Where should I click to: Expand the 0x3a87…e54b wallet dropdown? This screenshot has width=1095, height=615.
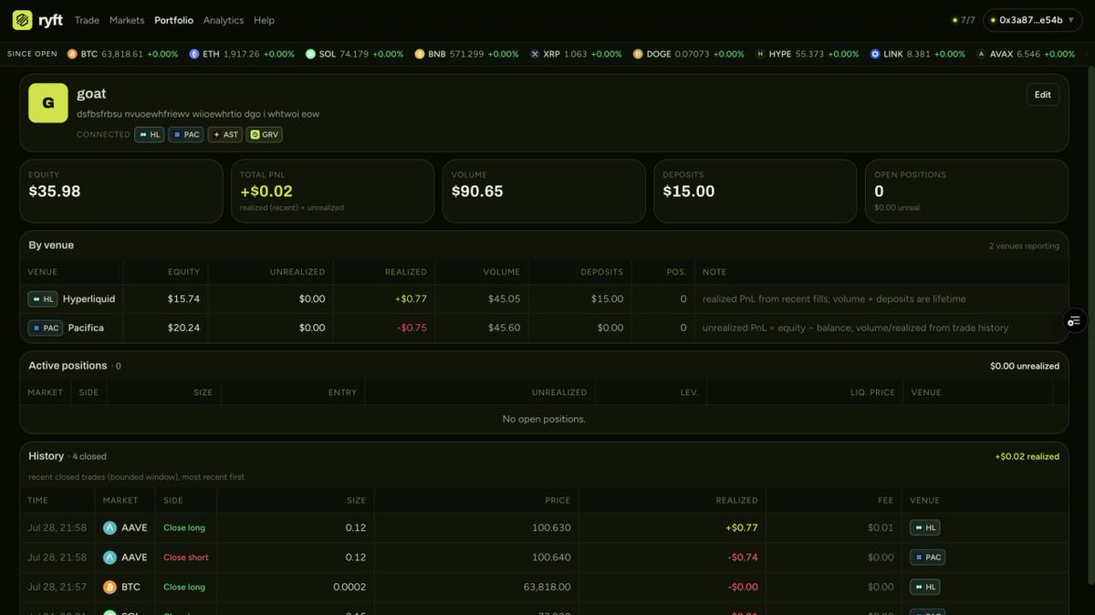pos(1032,20)
